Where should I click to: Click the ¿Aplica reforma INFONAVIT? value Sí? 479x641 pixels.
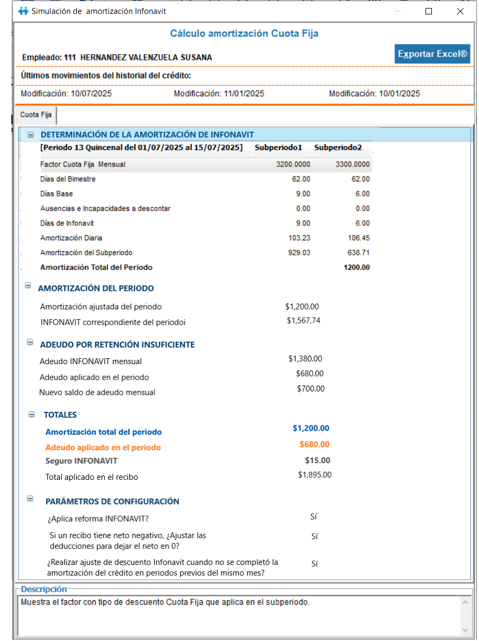pyautogui.click(x=314, y=517)
